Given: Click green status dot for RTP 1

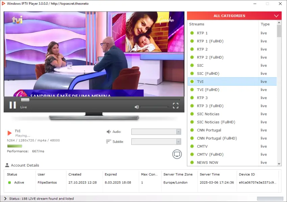Looking at the screenshot, I should [192, 33].
